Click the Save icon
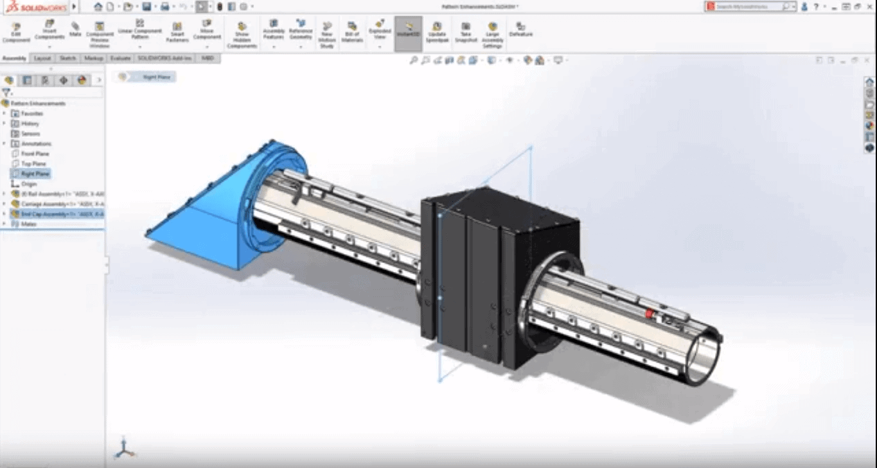This screenshot has width=877, height=468. 146,6
